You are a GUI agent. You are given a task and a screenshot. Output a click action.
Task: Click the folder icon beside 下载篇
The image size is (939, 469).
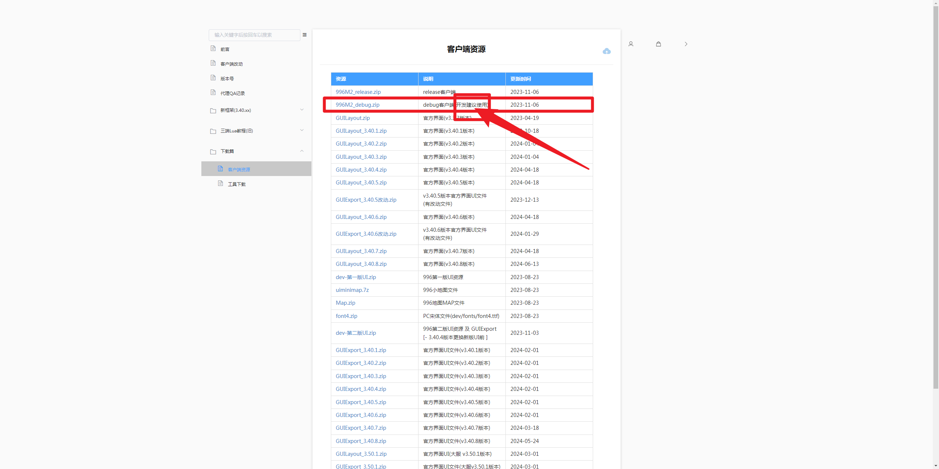point(213,151)
